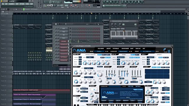Viewport: 189px width, 106px height.
Task: Toggle OSC 3 KEY TRACK button
Action: (166, 57)
